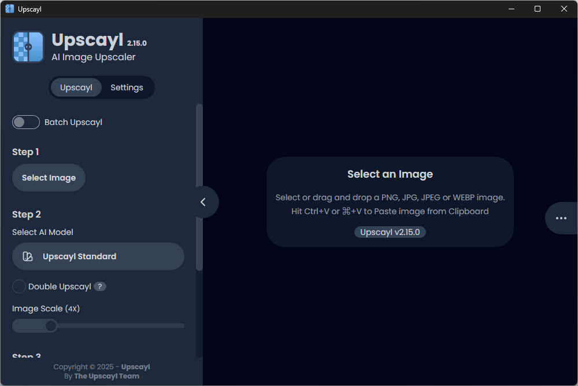This screenshot has width=578, height=386.
Task: Click the Ctrl+V paste hint text
Action: pos(390,211)
